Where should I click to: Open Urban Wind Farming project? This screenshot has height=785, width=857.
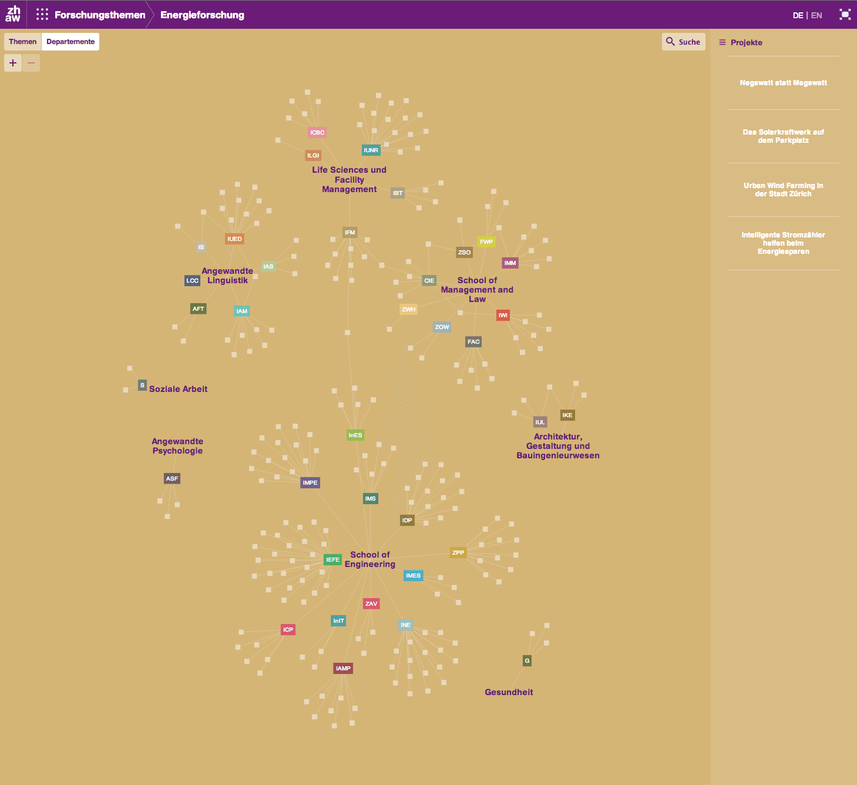[x=783, y=190]
